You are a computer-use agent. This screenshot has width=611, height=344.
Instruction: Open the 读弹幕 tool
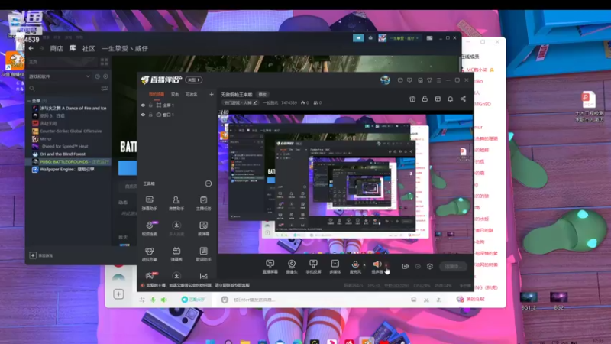click(x=203, y=229)
